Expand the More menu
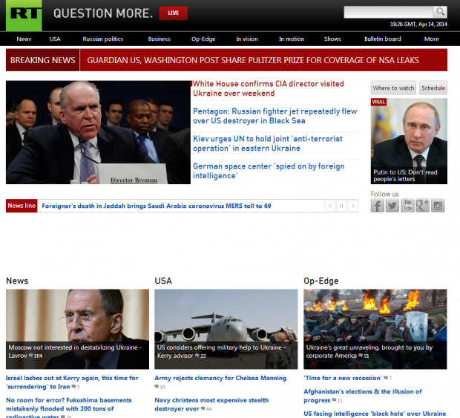This screenshot has height=418, width=460. pyautogui.click(x=431, y=39)
